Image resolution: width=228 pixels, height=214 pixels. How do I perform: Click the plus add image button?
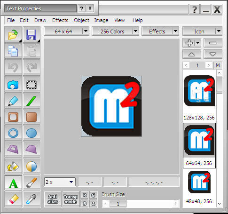tap(189, 43)
